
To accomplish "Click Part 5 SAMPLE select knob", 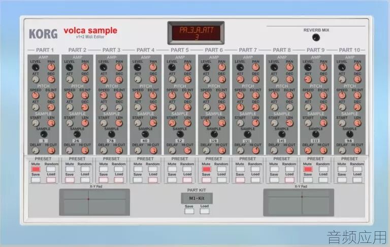I will click(x=180, y=134).
